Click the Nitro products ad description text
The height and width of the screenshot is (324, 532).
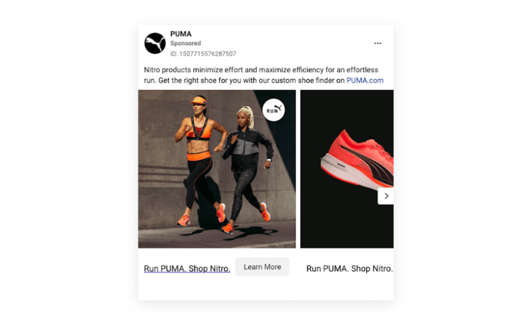pos(263,75)
